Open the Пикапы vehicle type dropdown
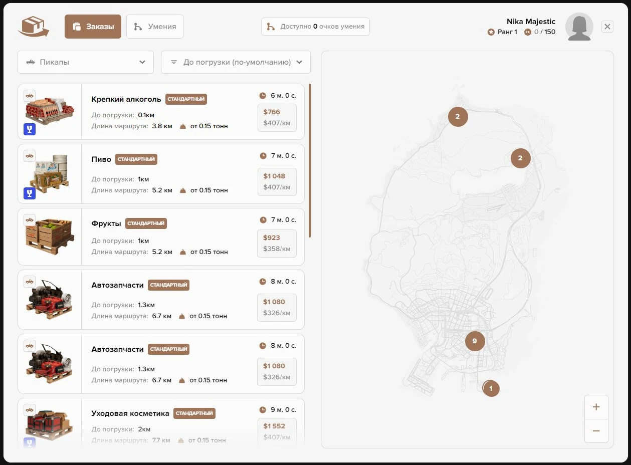The height and width of the screenshot is (465, 631). point(86,62)
